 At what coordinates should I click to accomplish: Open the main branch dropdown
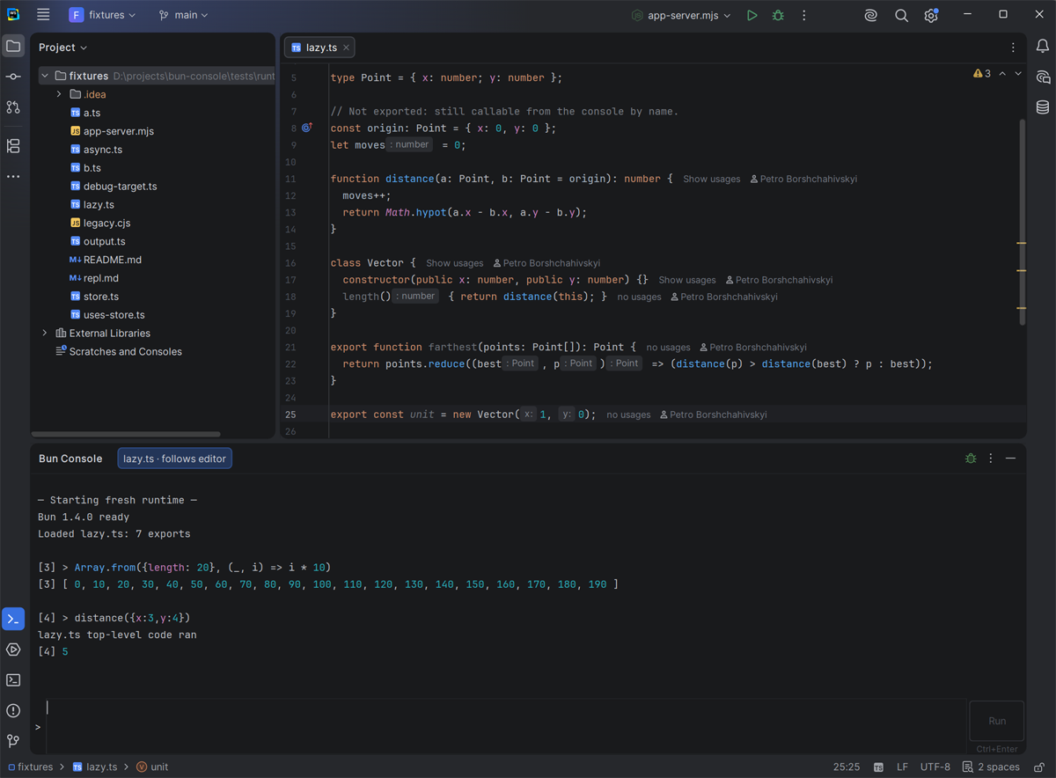(184, 15)
